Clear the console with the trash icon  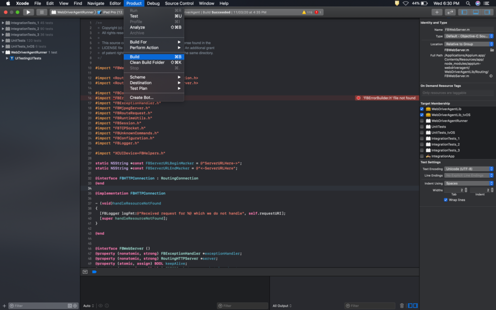click(x=402, y=306)
